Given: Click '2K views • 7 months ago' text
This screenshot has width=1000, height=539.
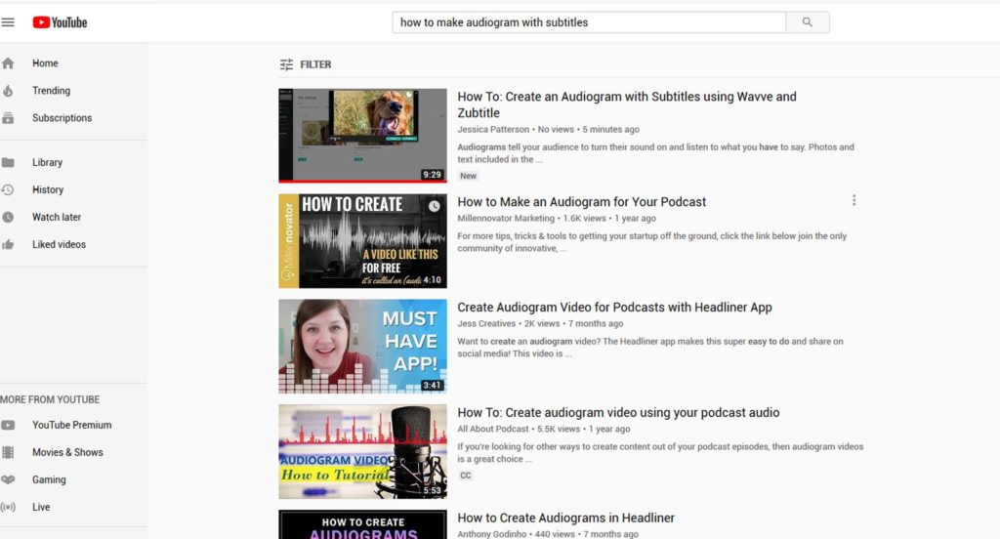Looking at the screenshot, I should 573,324.
